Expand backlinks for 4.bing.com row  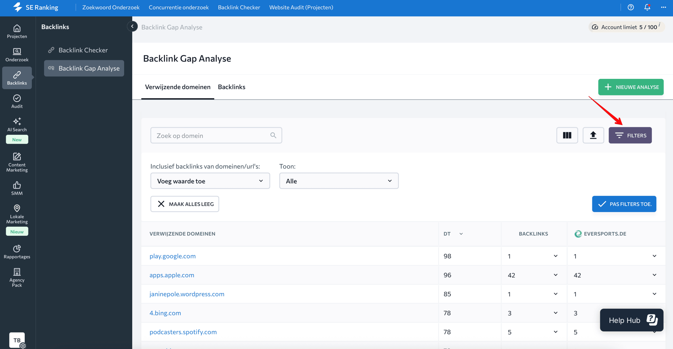pyautogui.click(x=555, y=313)
